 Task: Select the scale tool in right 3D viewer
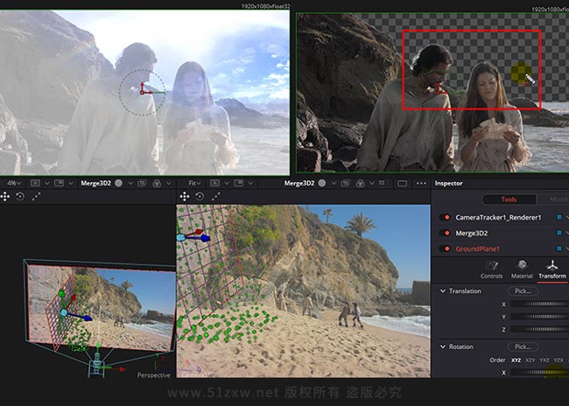[x=216, y=197]
